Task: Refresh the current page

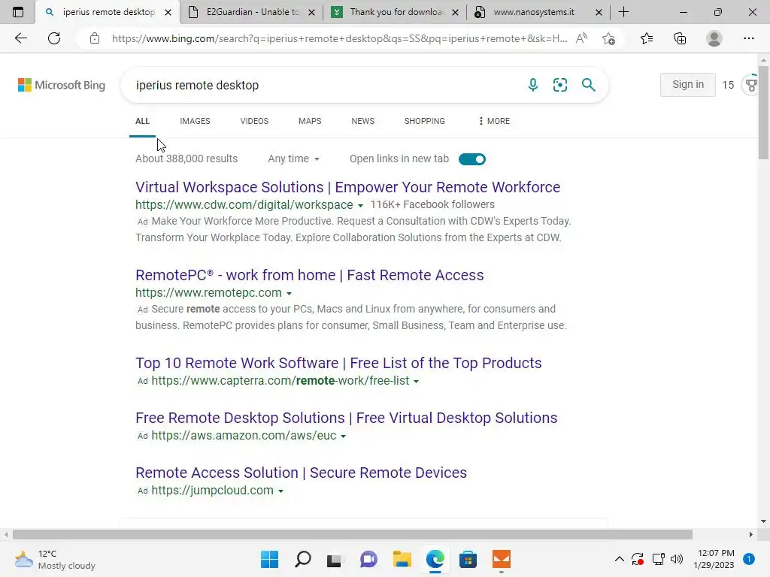Action: click(x=54, y=38)
